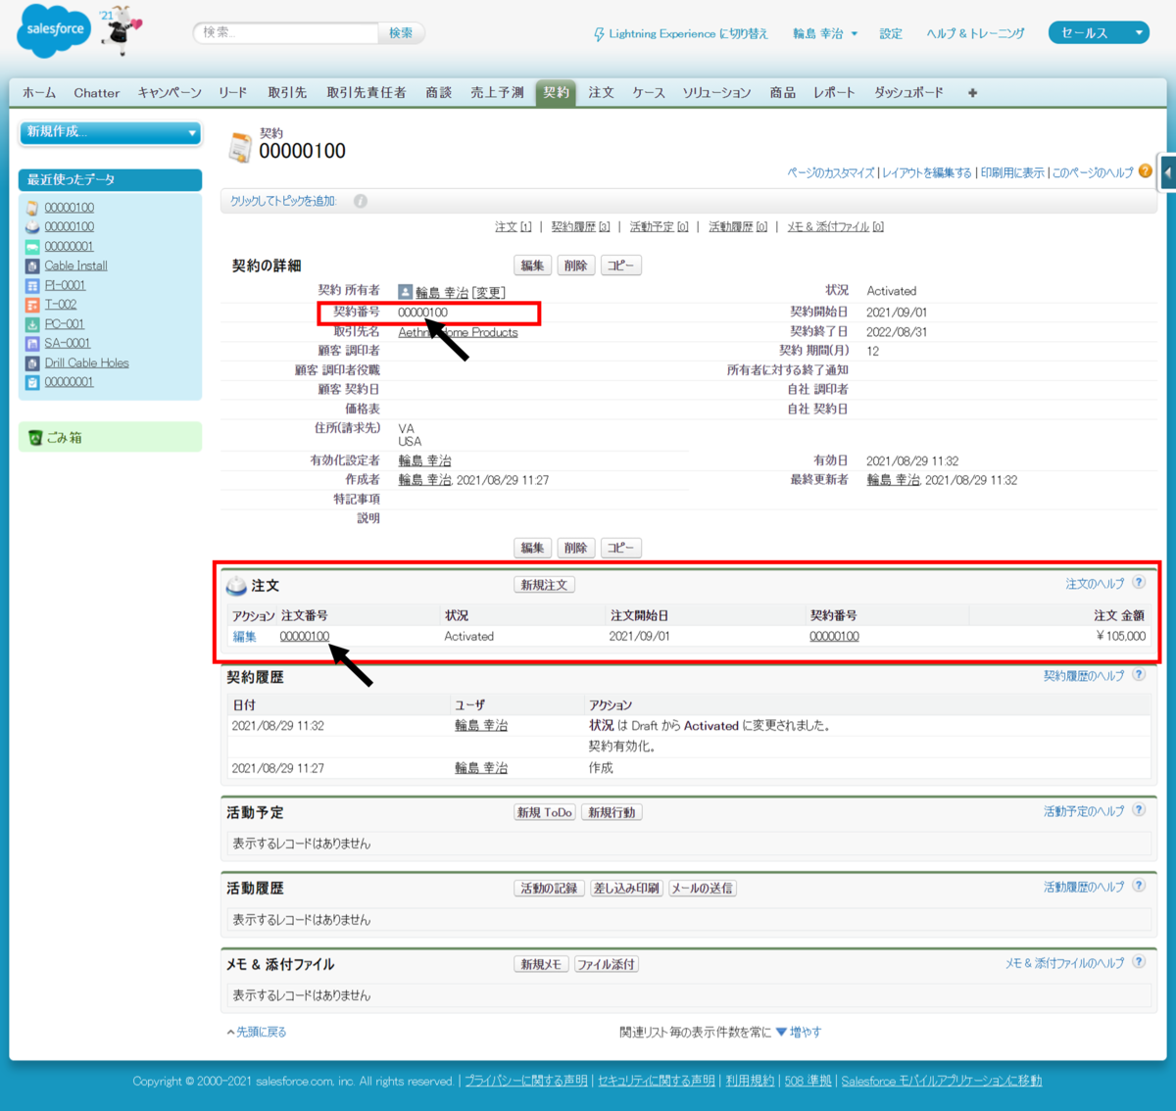The image size is (1176, 1111).
Task: Click the orange page help icon
Action: tap(1145, 170)
